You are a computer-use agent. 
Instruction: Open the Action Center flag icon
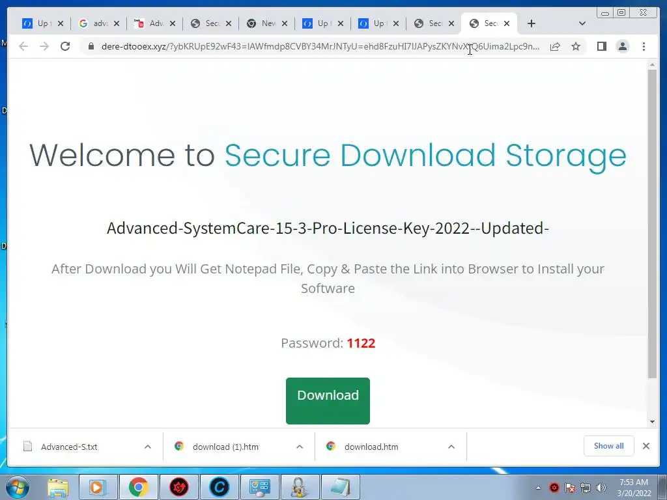click(569, 488)
